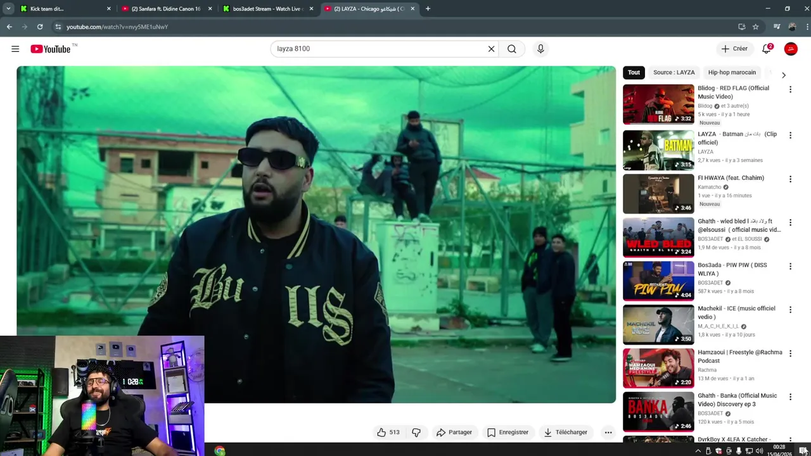Open options for Blidog - RED FLAG
Viewport: 811px width, 456px height.
[x=790, y=89]
